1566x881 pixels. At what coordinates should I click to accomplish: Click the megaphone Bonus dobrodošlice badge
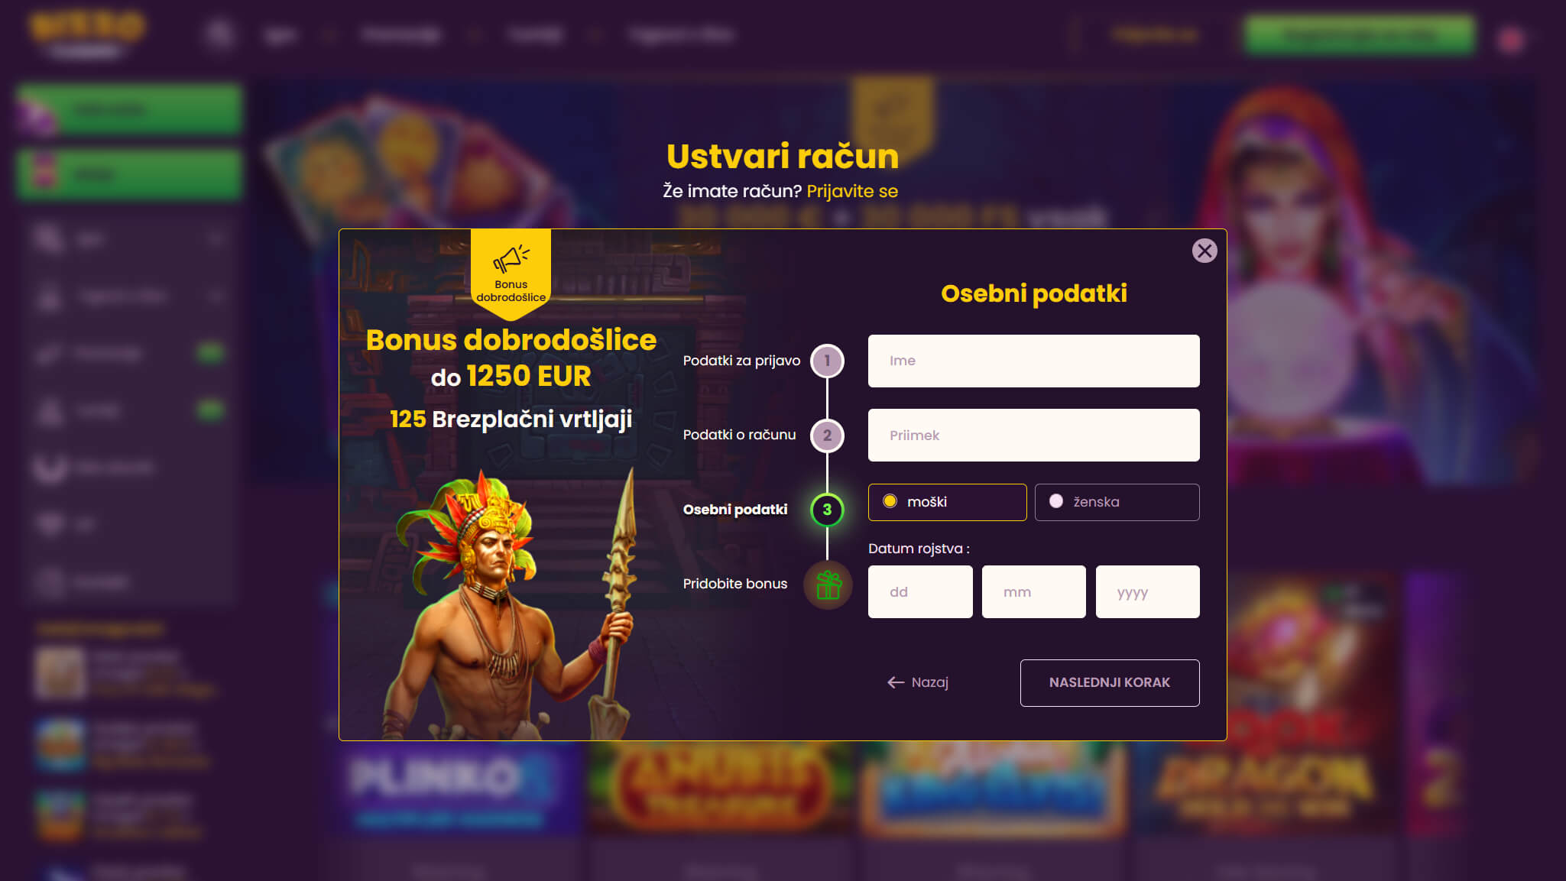coord(511,273)
